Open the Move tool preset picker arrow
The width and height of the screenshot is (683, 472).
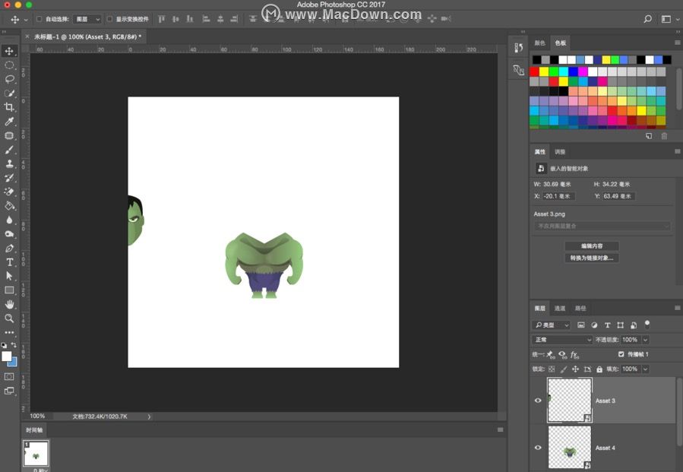(x=26, y=20)
